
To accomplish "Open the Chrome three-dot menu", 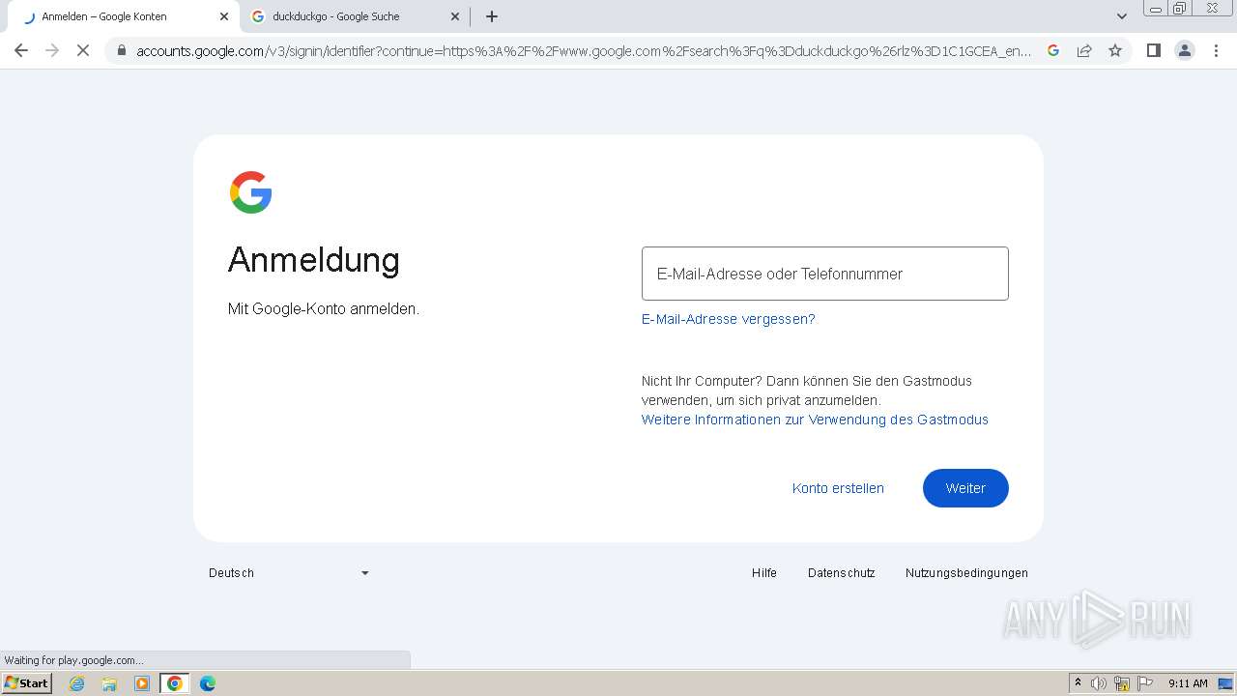I will [1217, 50].
